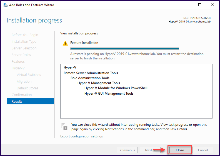Viewport: 220px width, 156px height.
Task: Close the window with title bar X
Action: pyautogui.click(x=212, y=5)
